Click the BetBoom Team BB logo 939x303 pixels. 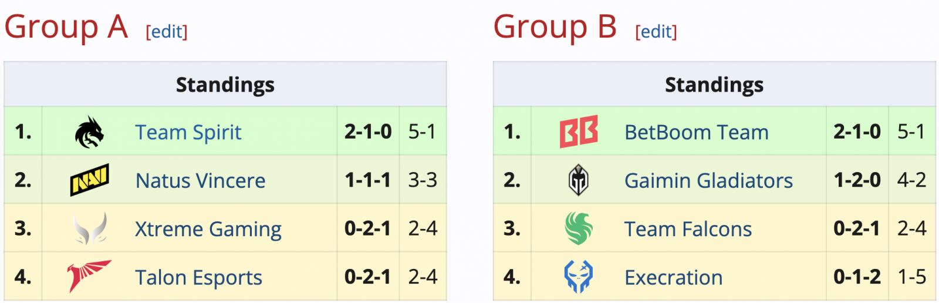coord(579,132)
